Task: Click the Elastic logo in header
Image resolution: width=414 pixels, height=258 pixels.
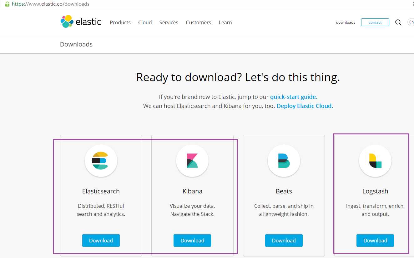Action: click(81, 22)
